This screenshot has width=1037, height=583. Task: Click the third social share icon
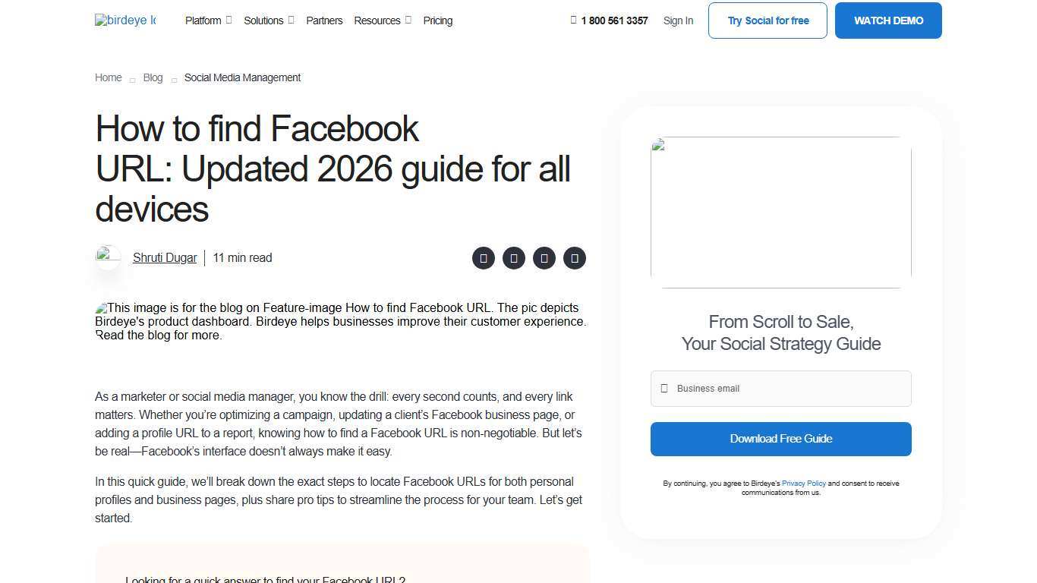tap(544, 258)
